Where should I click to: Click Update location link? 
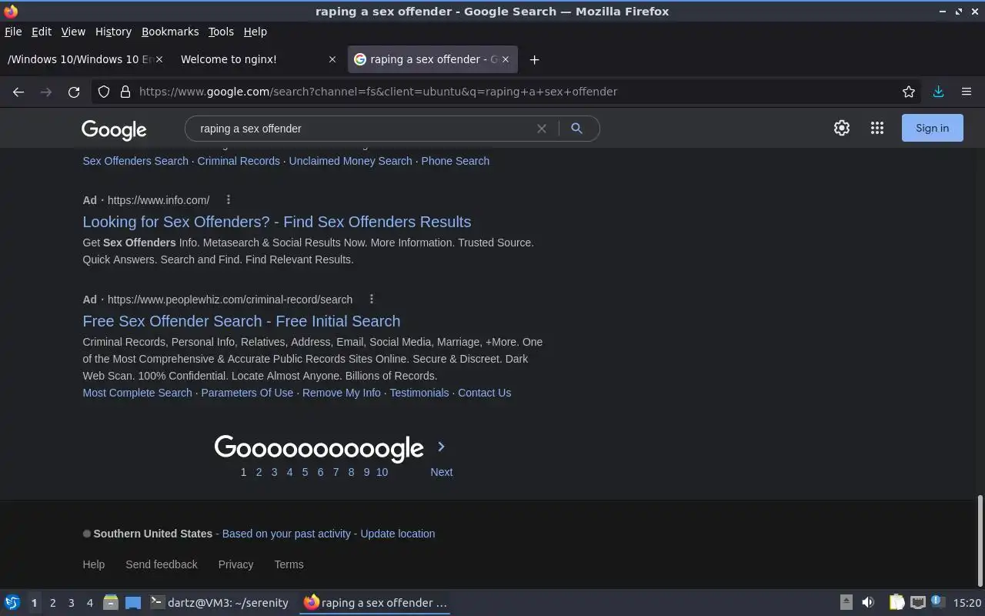click(x=398, y=534)
